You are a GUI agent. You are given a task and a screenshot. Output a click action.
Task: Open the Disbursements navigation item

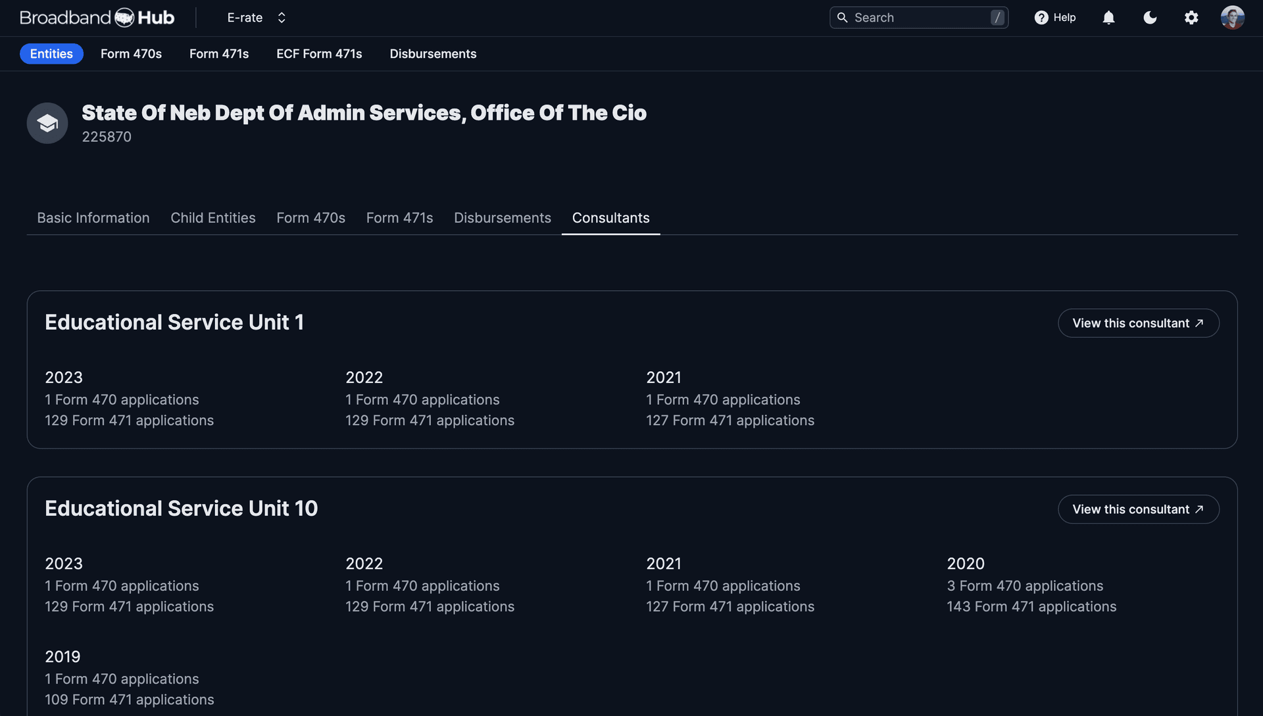tap(433, 53)
